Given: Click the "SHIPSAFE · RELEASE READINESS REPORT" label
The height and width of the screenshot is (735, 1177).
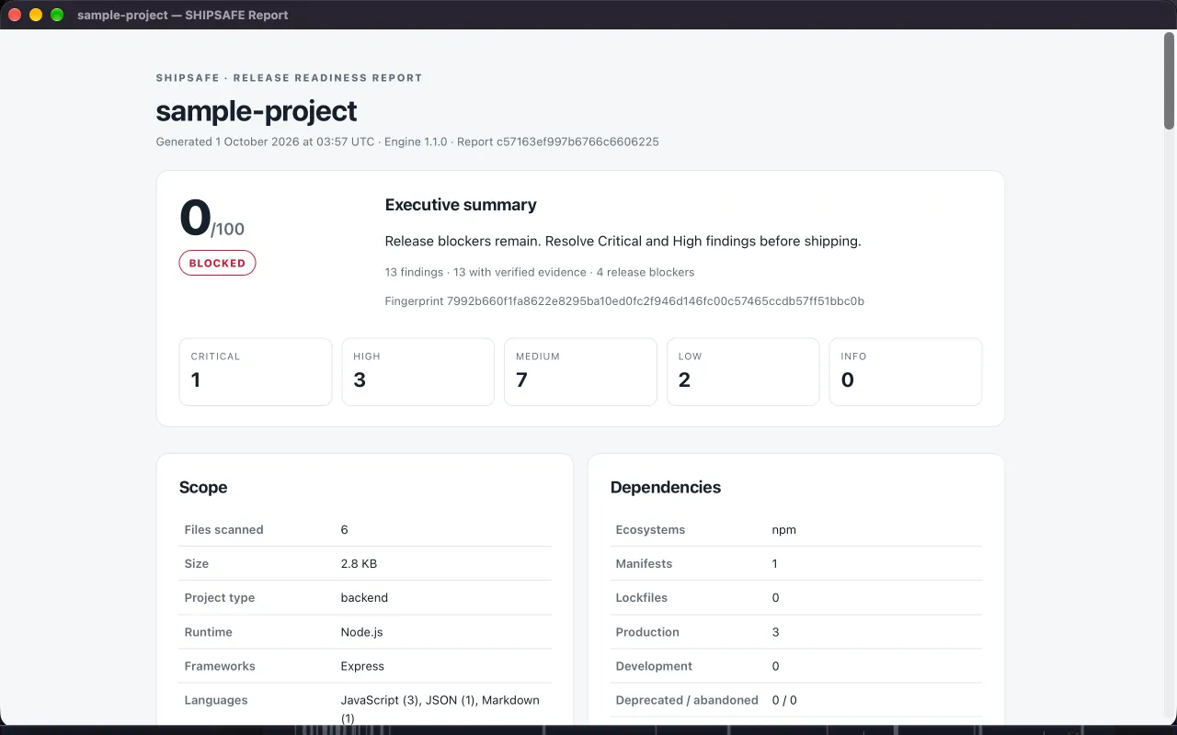Looking at the screenshot, I should click(x=289, y=78).
